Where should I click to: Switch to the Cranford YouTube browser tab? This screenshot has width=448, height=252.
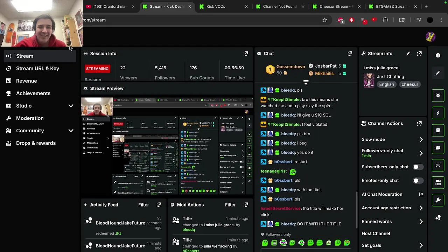point(110,6)
